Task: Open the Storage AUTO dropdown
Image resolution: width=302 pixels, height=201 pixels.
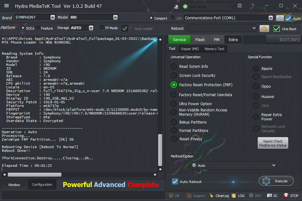Action: point(91,28)
